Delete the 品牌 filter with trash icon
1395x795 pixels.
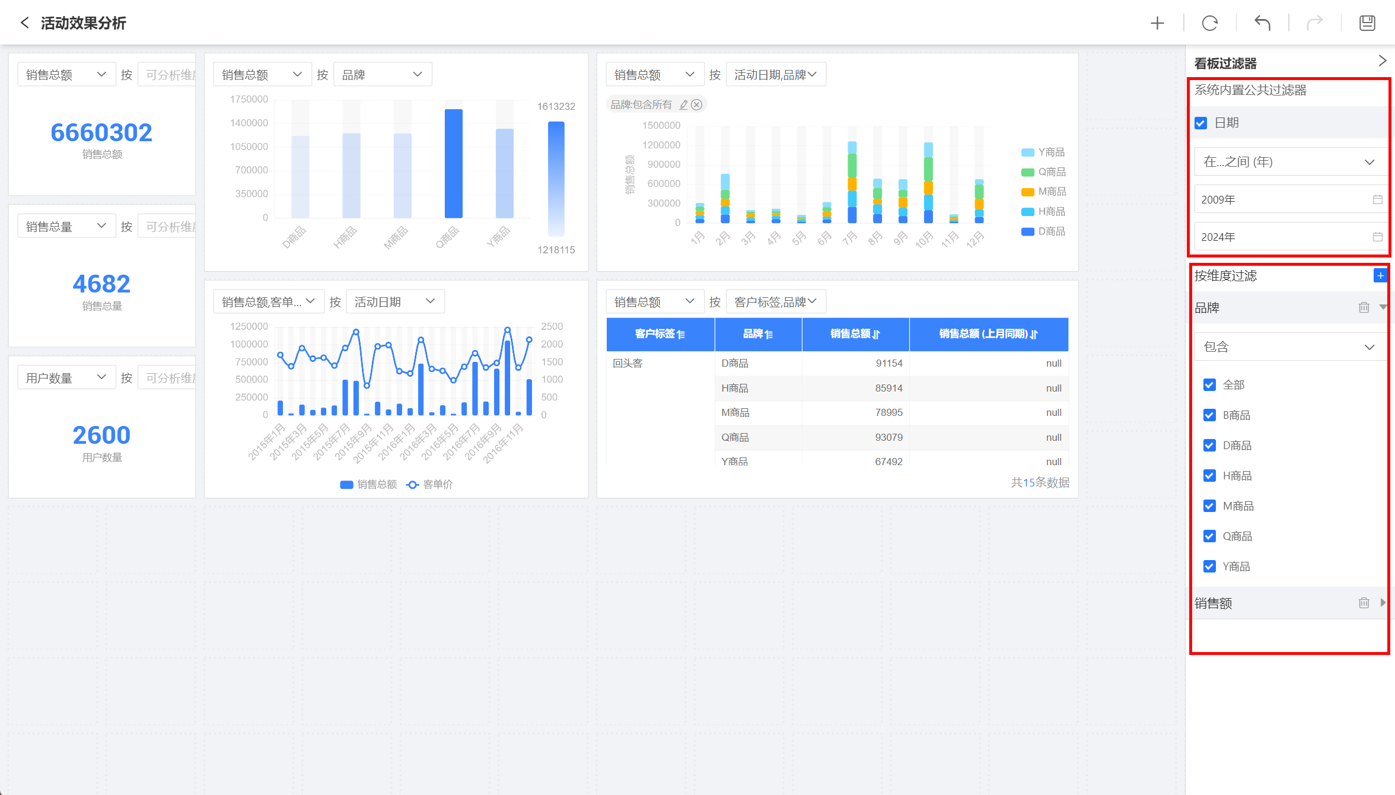(1364, 307)
